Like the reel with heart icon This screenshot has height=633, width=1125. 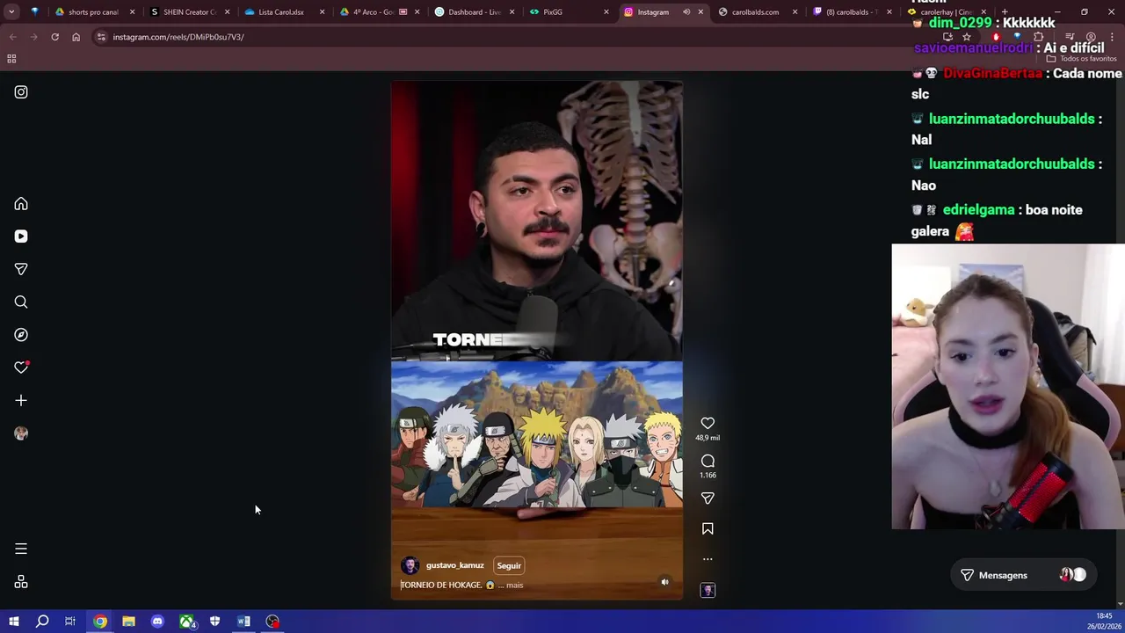tap(708, 424)
